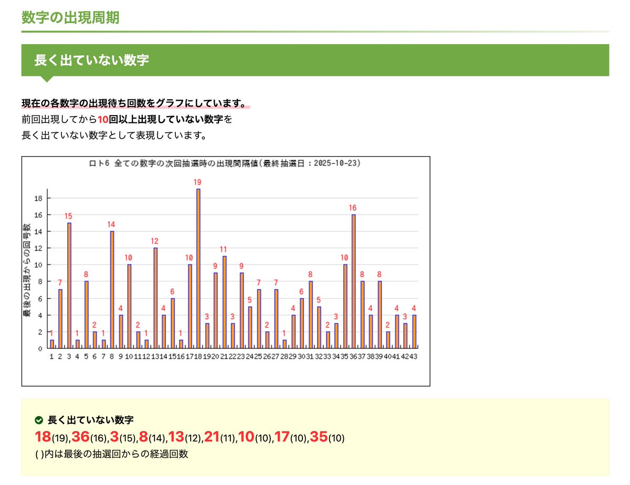Open the ロト6 bar chart image
The height and width of the screenshot is (485, 630).
(226, 271)
